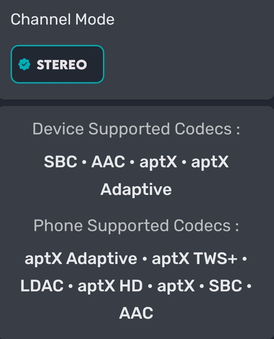Tap AAC in the phone codecs list
Viewport: 274px width, 339px height.
pyautogui.click(x=136, y=313)
